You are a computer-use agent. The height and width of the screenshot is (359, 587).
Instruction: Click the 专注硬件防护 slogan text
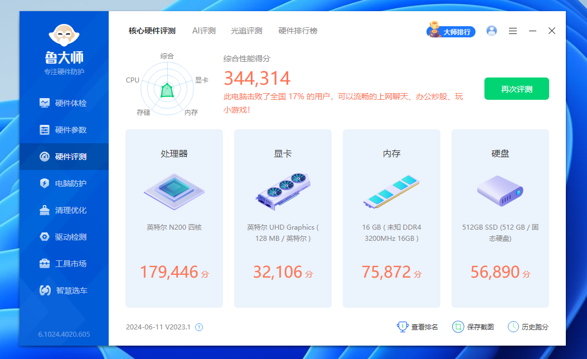click(64, 72)
